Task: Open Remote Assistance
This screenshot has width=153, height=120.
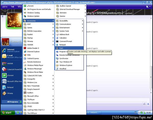Action: (39, 62)
